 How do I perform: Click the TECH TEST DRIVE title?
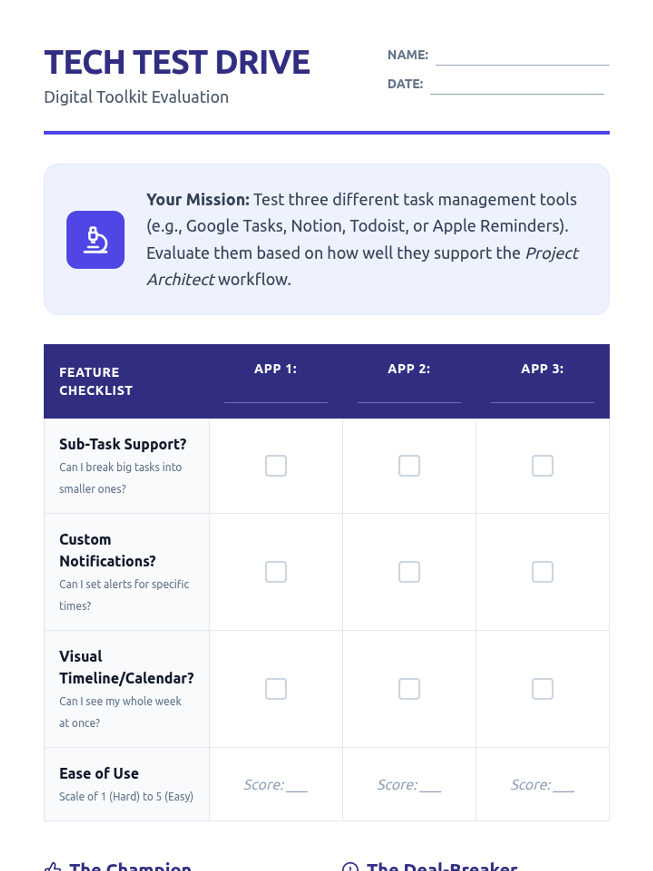[177, 62]
